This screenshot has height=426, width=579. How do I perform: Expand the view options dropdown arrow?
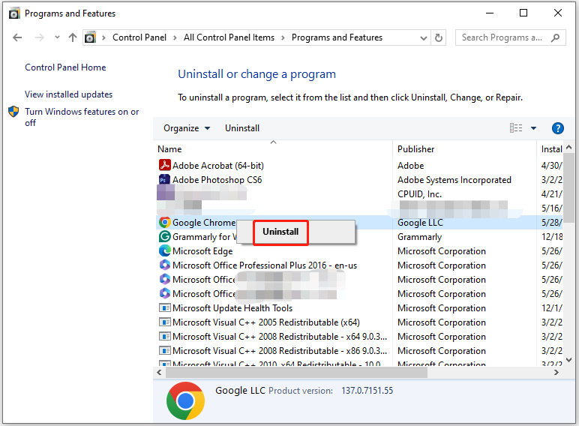(x=533, y=128)
